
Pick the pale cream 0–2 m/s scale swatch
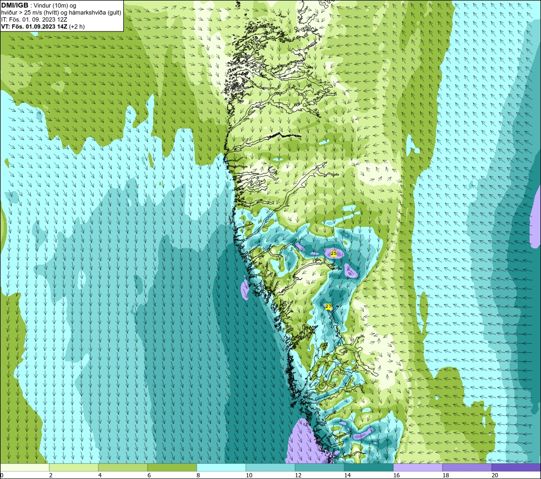click(25, 467)
